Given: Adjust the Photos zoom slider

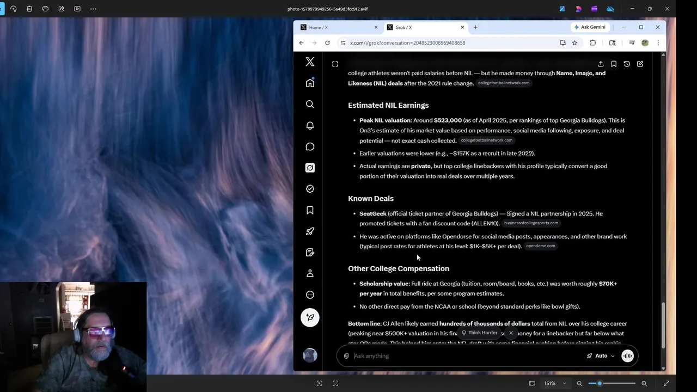Looking at the screenshot, I should coord(612,383).
